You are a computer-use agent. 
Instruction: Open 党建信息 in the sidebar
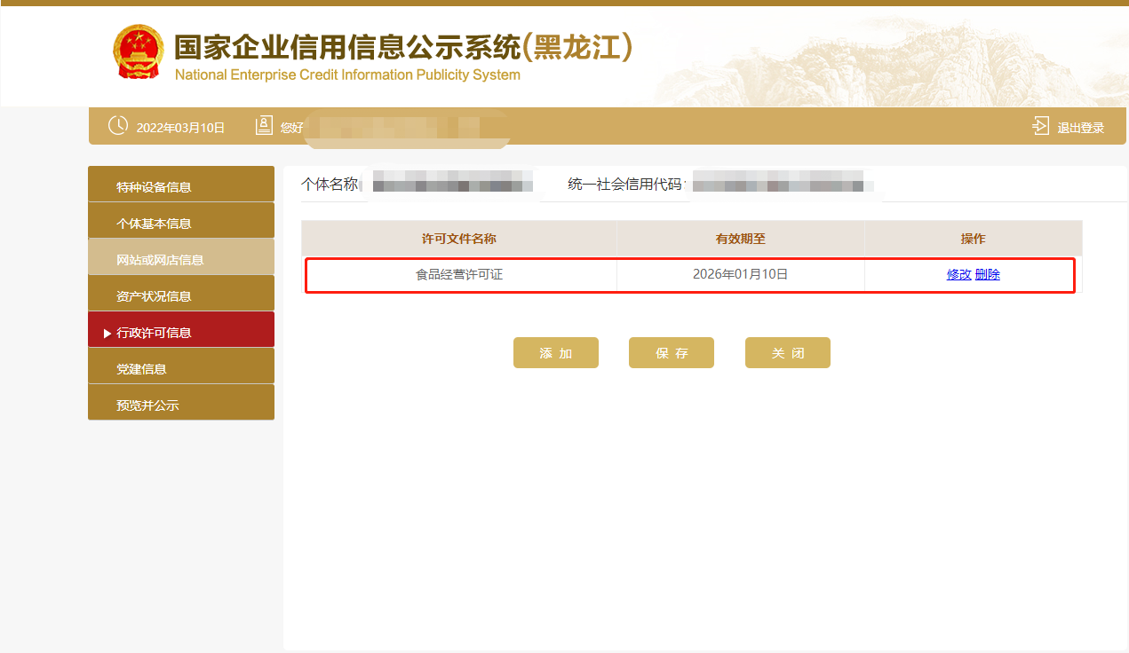pos(181,366)
